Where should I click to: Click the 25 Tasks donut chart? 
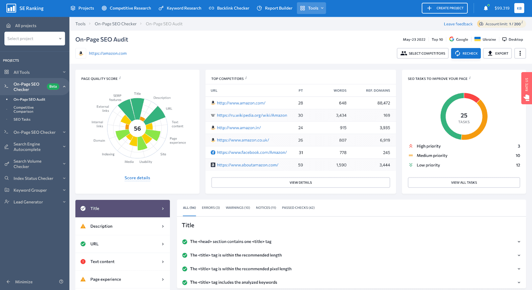click(464, 117)
